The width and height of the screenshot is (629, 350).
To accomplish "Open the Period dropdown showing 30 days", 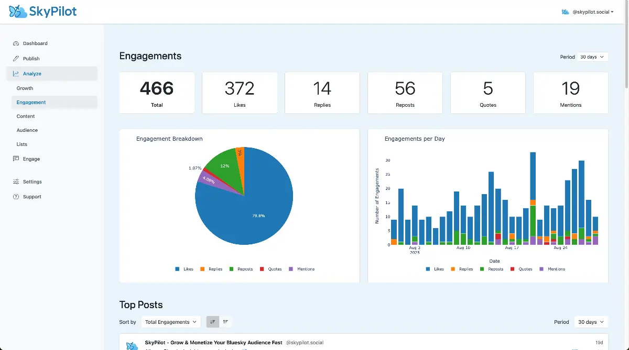I will click(x=592, y=57).
